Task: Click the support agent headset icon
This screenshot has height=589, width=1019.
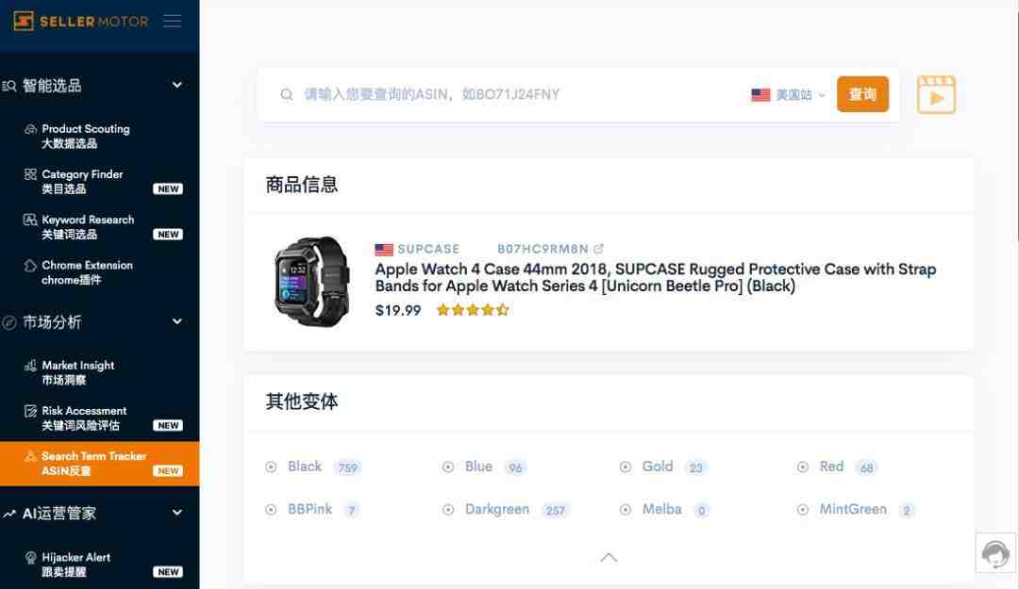Action: click(995, 554)
